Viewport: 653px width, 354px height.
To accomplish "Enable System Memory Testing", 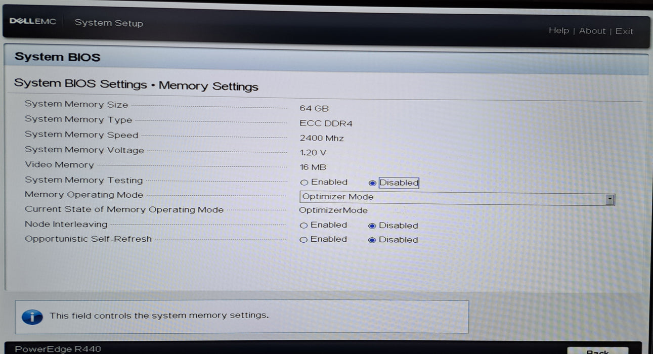I will pyautogui.click(x=304, y=183).
